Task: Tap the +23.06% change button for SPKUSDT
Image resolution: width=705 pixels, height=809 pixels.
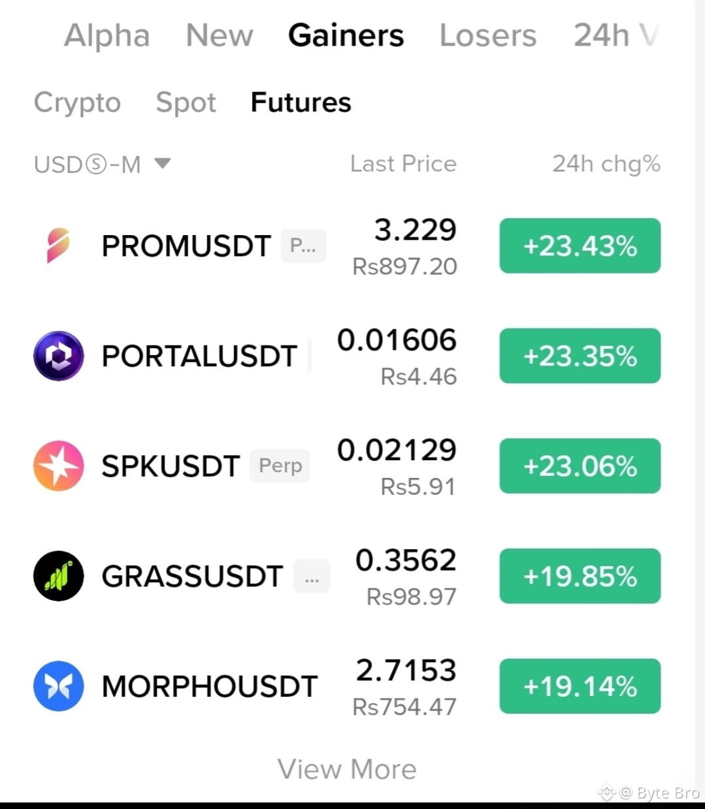Action: [580, 466]
